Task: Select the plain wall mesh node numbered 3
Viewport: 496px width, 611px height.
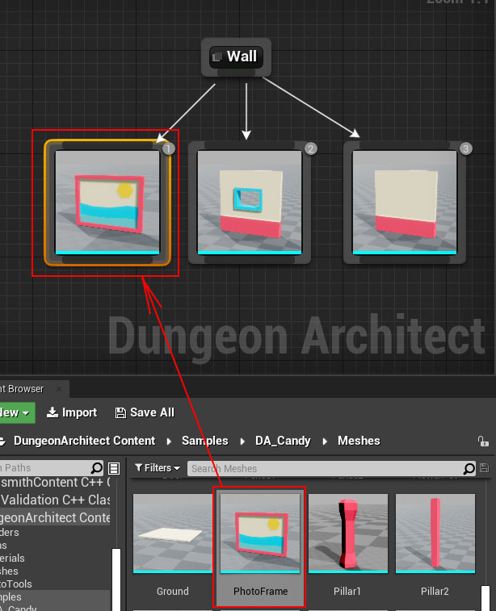Action: [x=405, y=203]
